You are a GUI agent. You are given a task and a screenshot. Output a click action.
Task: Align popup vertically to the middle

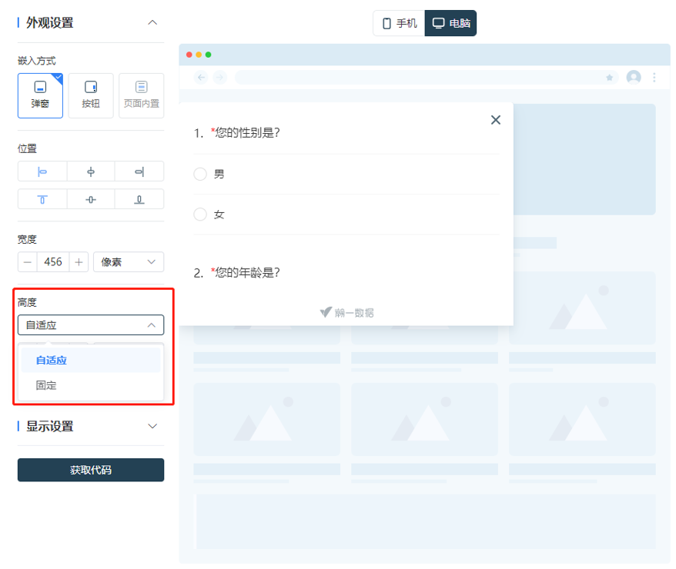[x=91, y=199]
